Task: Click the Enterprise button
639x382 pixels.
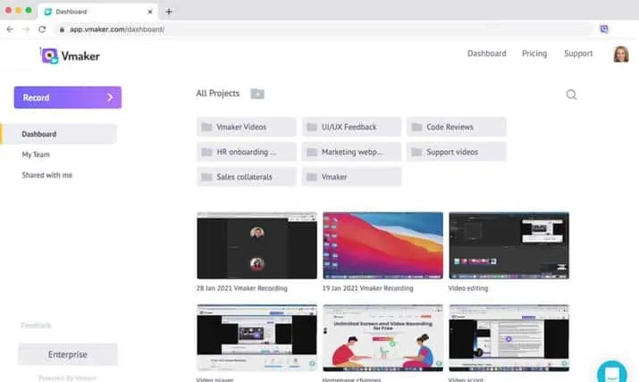Action: [x=68, y=354]
